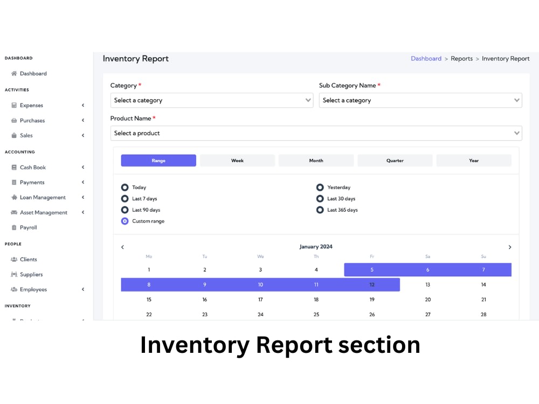Select January 28 in the calendar
This screenshot has height=404, width=539.
click(483, 315)
